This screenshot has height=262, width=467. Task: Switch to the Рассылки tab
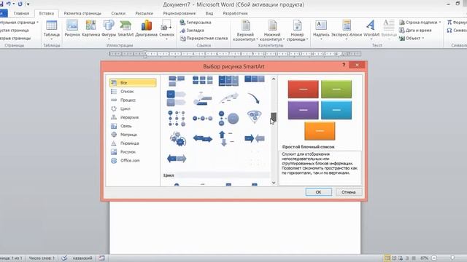pos(144,13)
